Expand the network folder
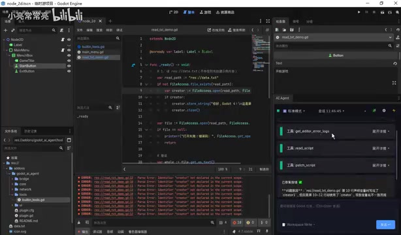Viewport: 401px width, 235px height. point(12,189)
